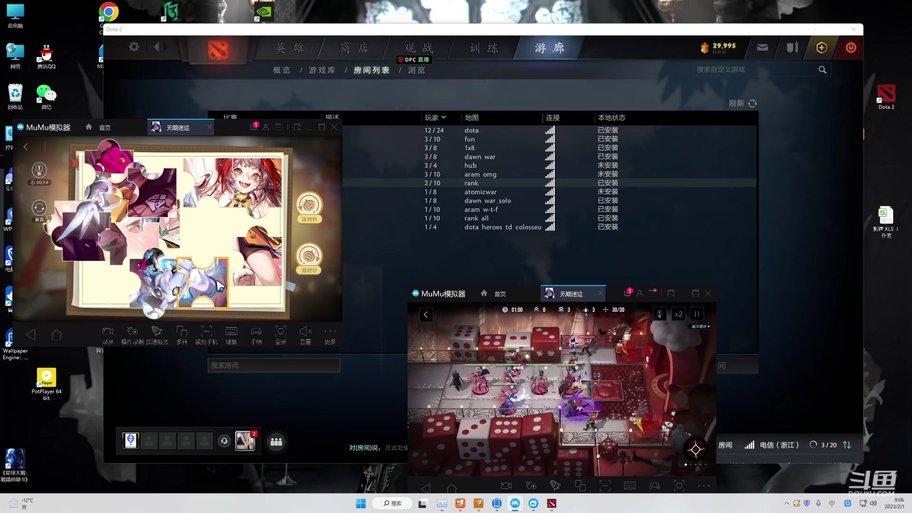Open right MuMu user account icon

[639, 294]
